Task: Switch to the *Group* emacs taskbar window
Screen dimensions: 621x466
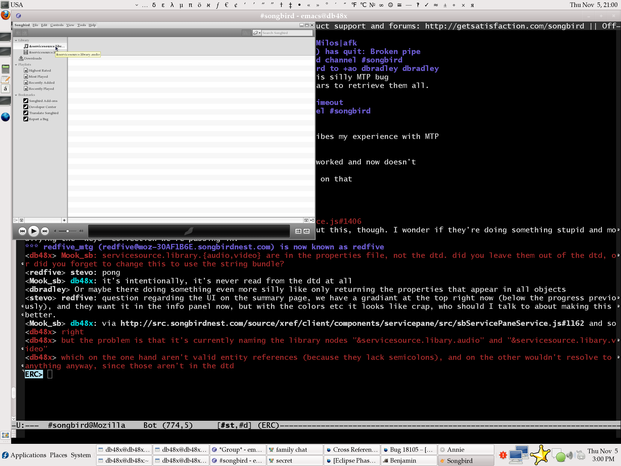Action: (238, 450)
